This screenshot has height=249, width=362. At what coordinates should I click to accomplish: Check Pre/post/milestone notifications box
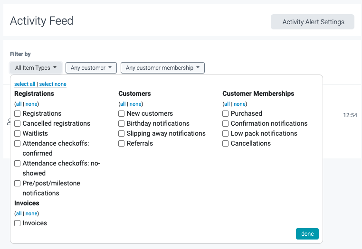point(18,184)
